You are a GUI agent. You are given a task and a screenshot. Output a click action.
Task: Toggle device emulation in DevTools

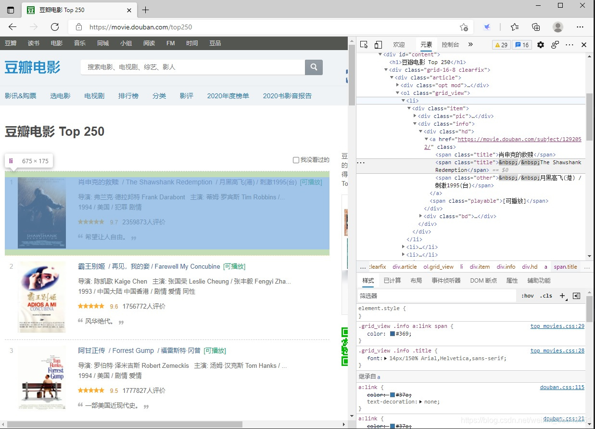(x=378, y=45)
